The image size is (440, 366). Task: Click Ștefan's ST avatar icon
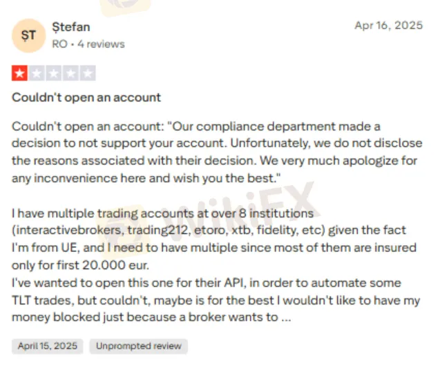[x=29, y=36]
